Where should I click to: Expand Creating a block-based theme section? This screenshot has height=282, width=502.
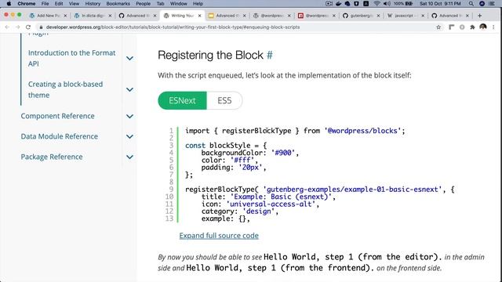click(x=129, y=89)
